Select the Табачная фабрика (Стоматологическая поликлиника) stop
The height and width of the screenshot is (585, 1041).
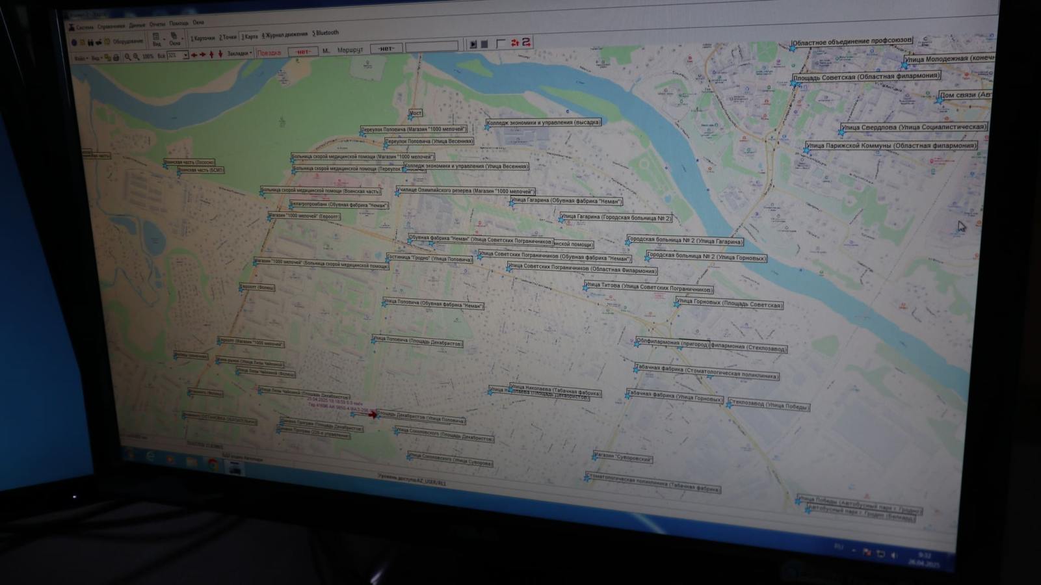click(706, 371)
